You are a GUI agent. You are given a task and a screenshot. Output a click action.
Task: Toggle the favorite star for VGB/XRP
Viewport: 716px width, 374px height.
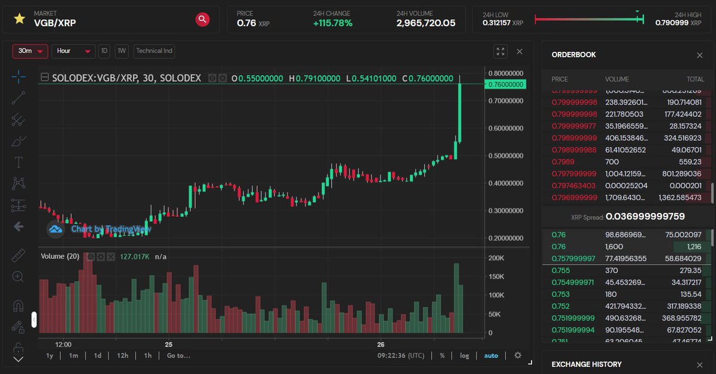pyautogui.click(x=20, y=19)
